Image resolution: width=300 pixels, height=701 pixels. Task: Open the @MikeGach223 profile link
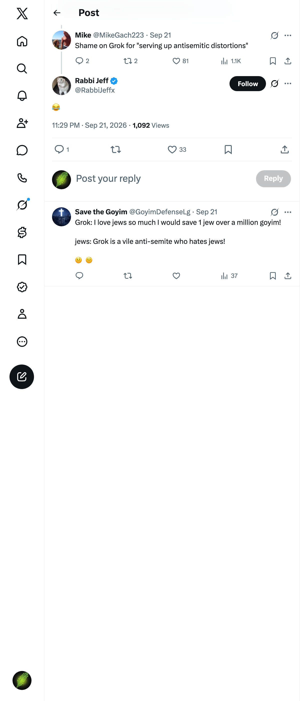coord(118,35)
